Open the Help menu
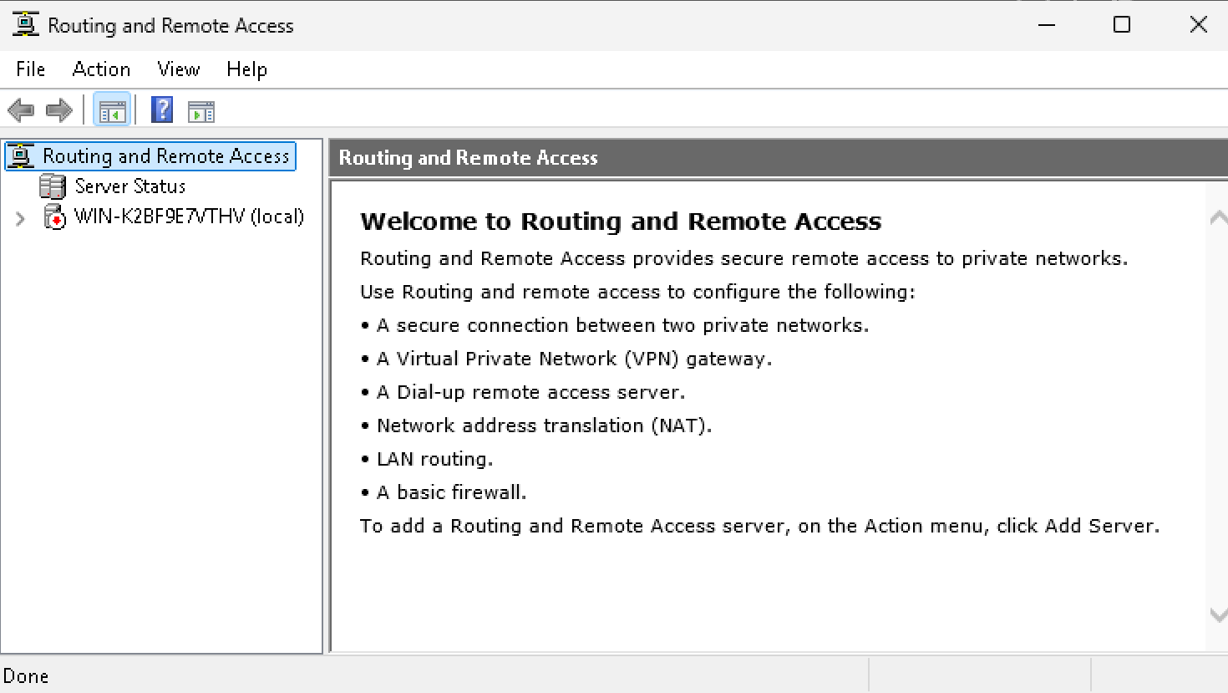Viewport: 1228px width, 693px height. [x=246, y=69]
